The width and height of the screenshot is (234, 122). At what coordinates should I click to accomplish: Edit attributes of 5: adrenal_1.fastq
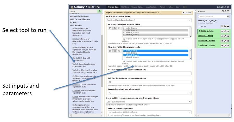click(x=225, y=46)
